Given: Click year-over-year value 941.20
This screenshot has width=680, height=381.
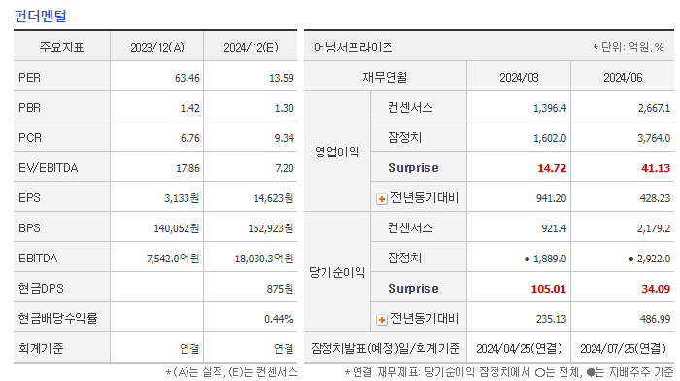Looking at the screenshot, I should (x=551, y=198).
